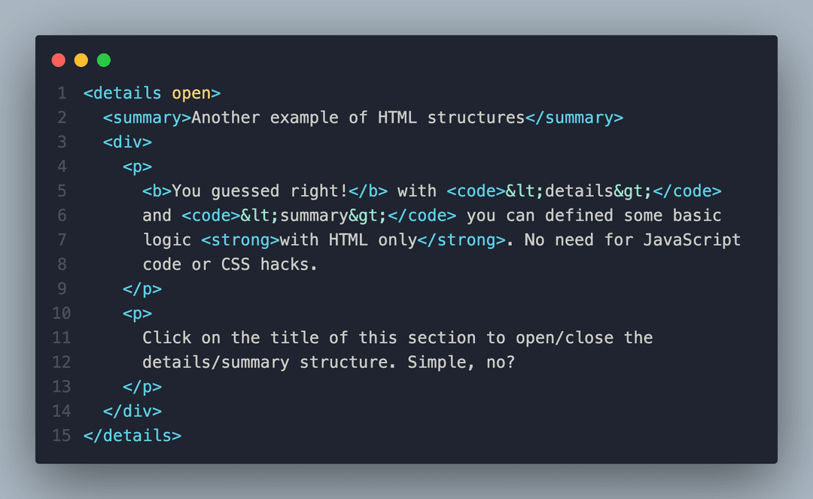
Task: Click the red close dot
Action: coord(59,60)
